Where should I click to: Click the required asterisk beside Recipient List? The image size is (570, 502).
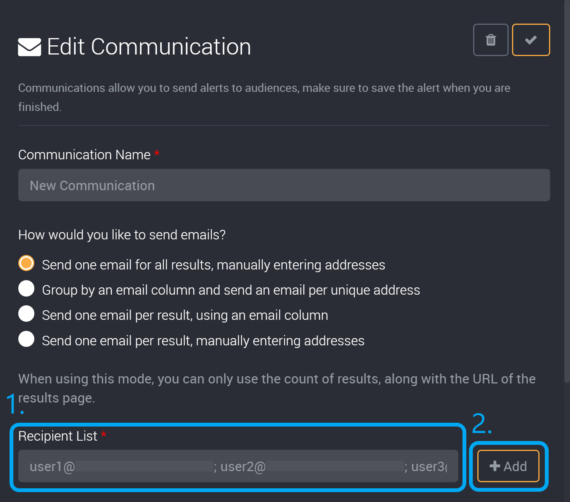tap(104, 436)
